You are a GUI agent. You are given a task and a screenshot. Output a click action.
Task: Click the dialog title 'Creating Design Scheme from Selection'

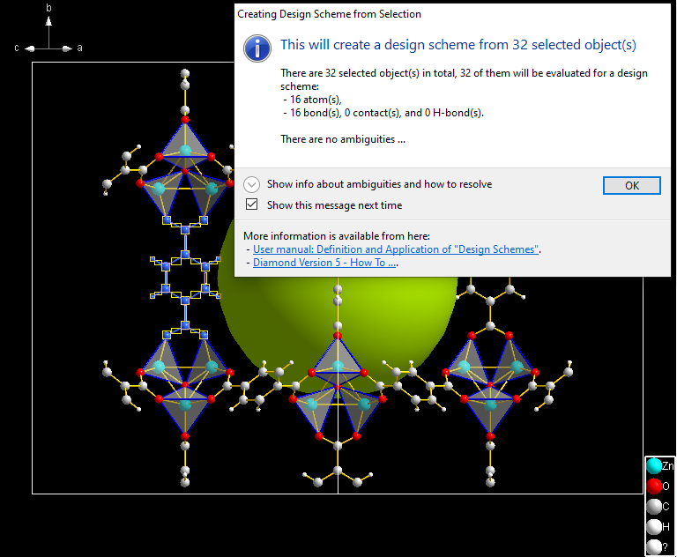330,14
